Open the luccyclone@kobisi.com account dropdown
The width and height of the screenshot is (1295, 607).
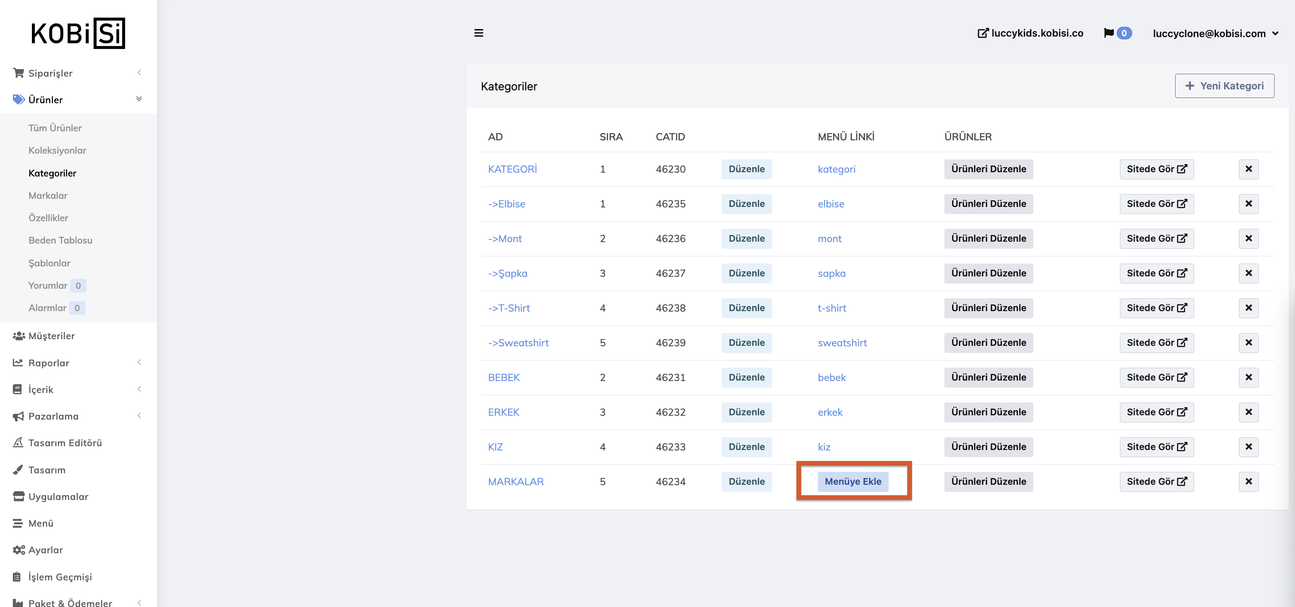(1215, 34)
